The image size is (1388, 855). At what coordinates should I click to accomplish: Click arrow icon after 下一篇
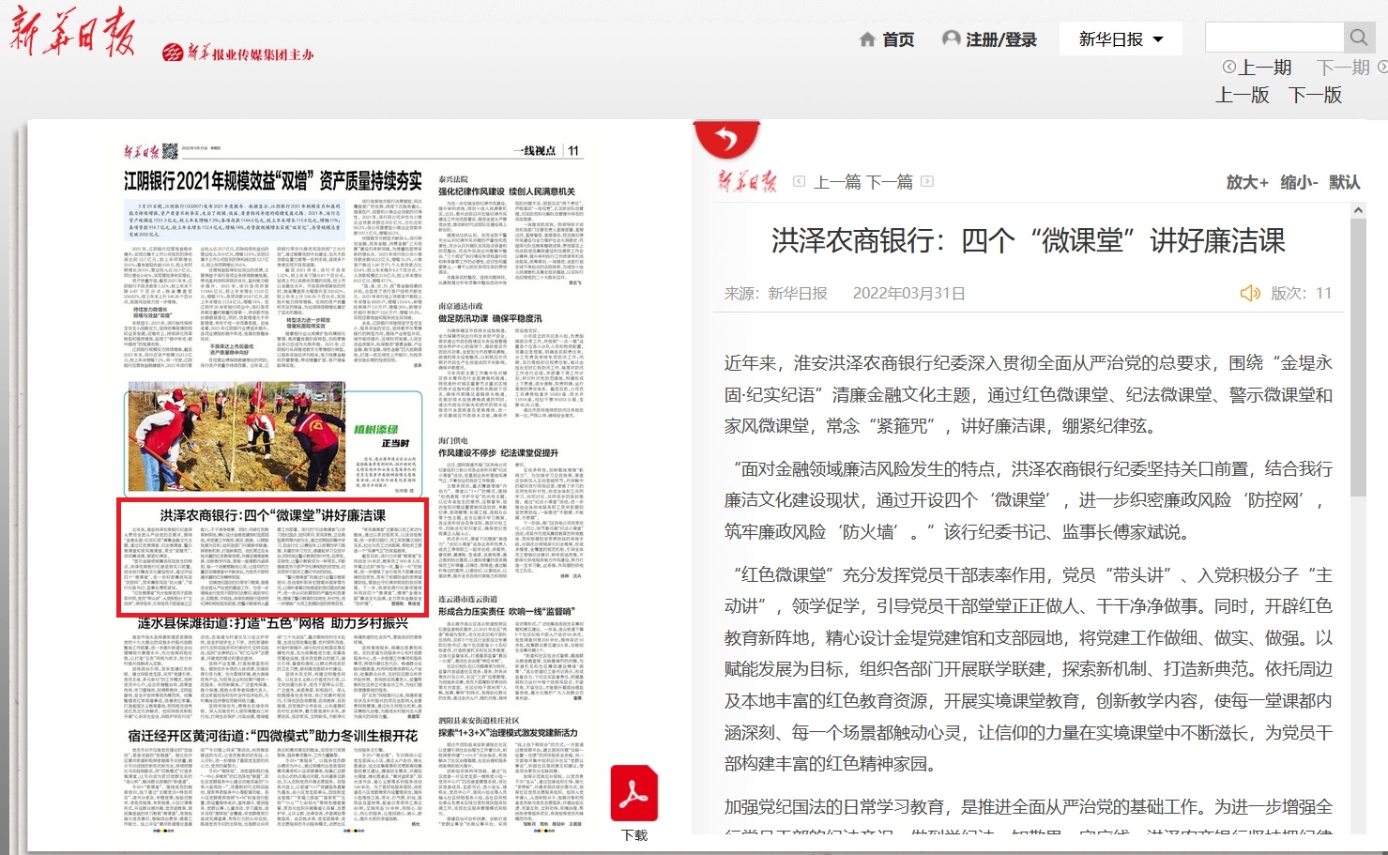click(927, 181)
